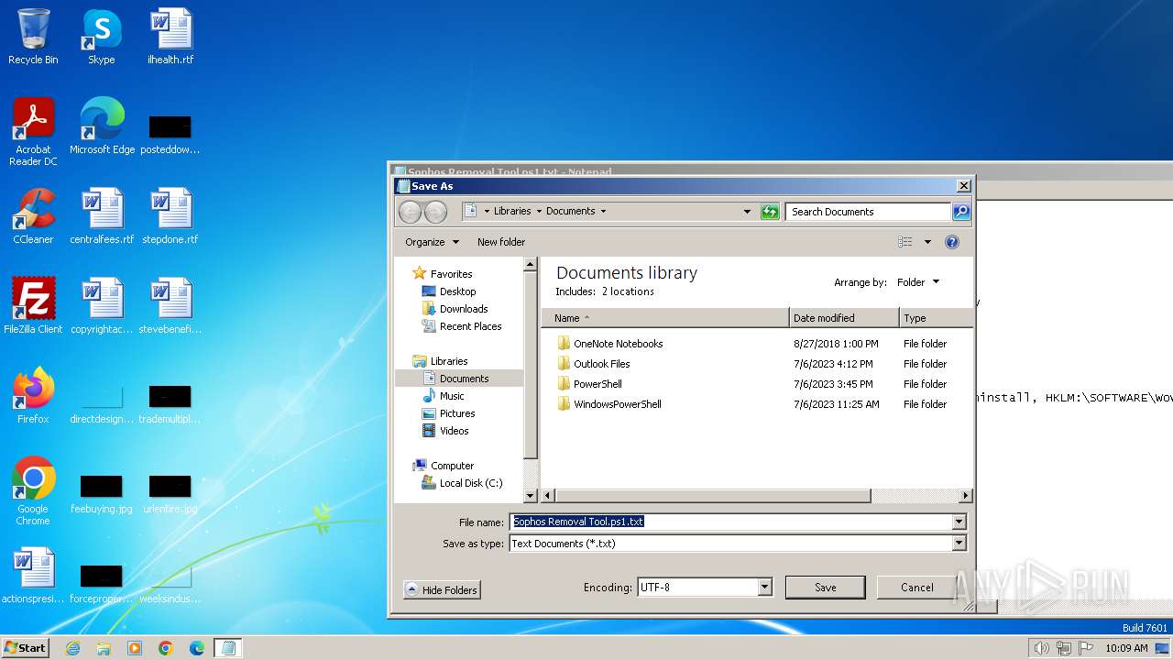Click the Notepad taskbar button
The image size is (1173, 660).
[x=228, y=648]
